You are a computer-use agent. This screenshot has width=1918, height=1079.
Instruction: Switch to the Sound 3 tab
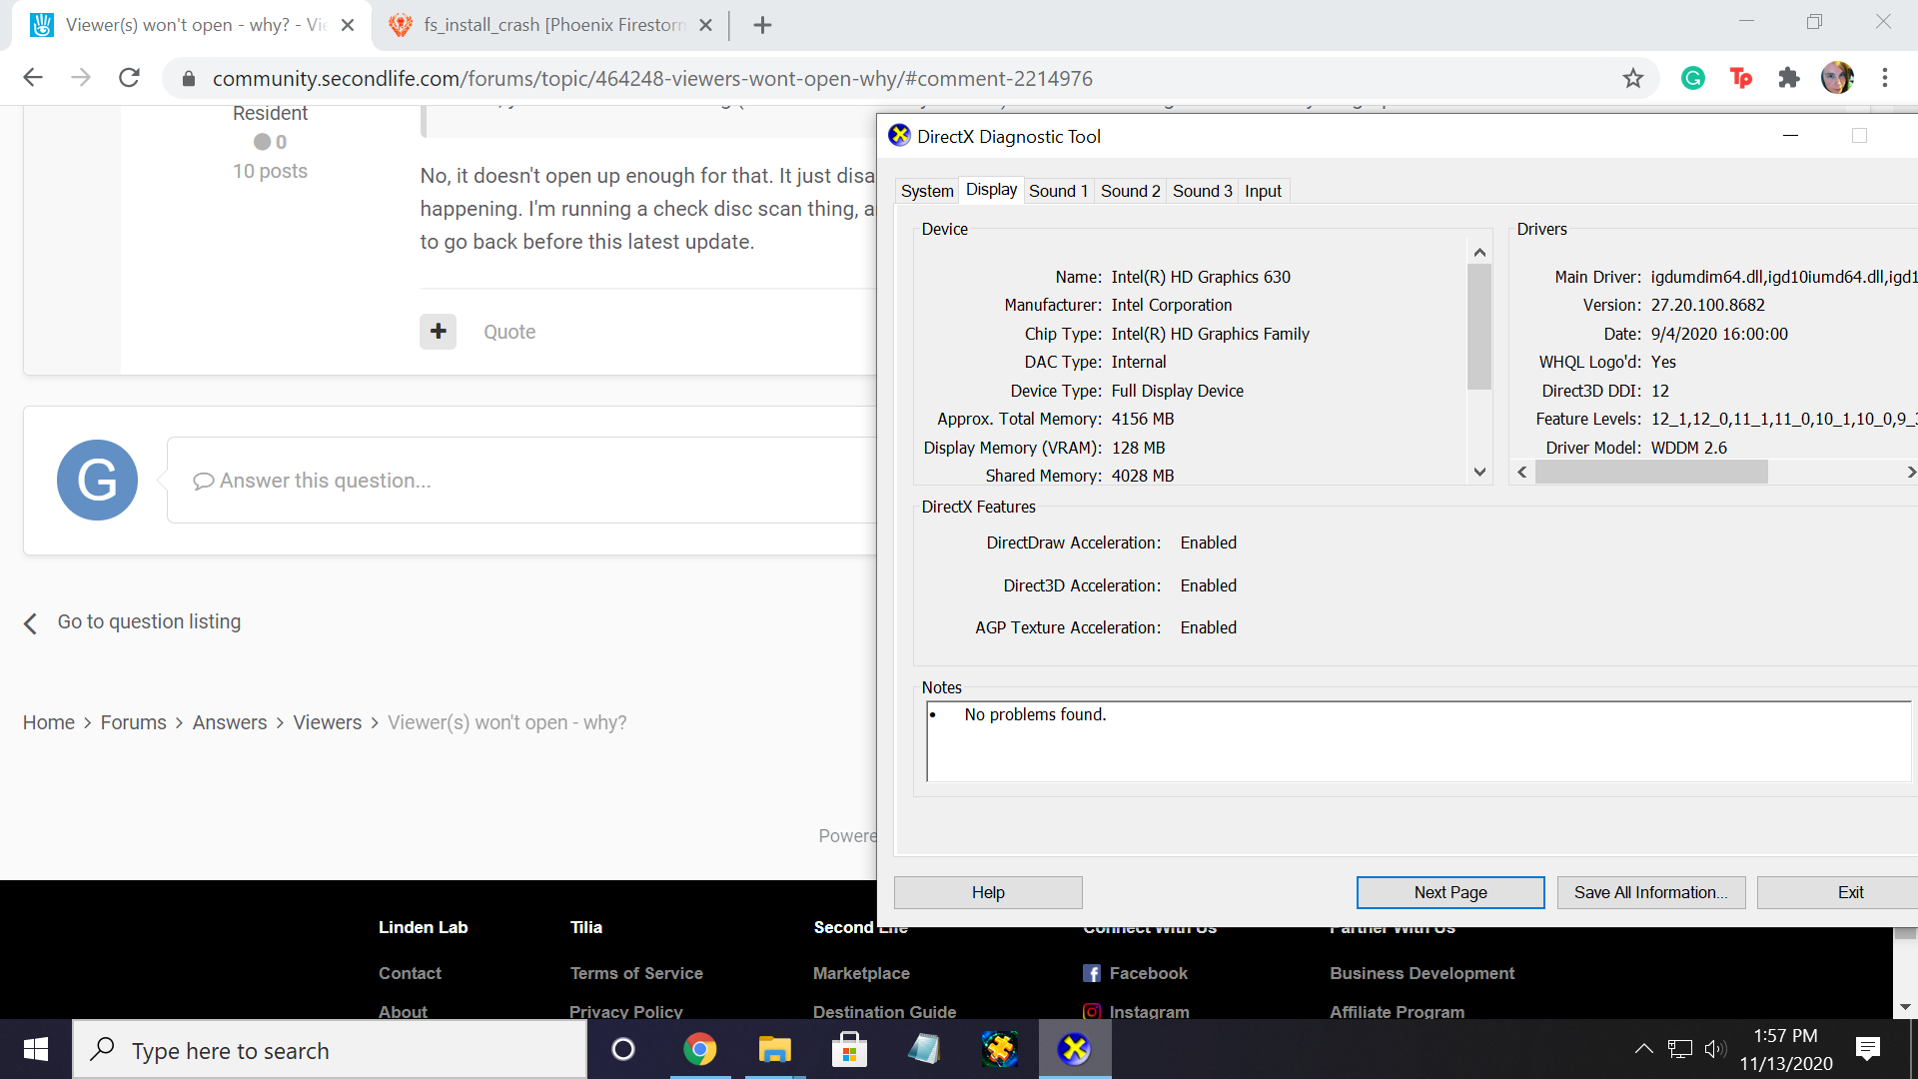click(1203, 191)
